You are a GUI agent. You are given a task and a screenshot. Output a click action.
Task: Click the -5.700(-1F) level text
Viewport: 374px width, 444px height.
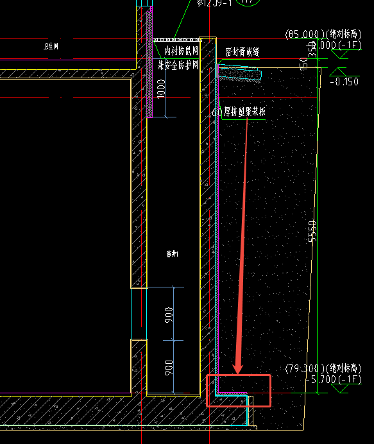tap(334, 379)
